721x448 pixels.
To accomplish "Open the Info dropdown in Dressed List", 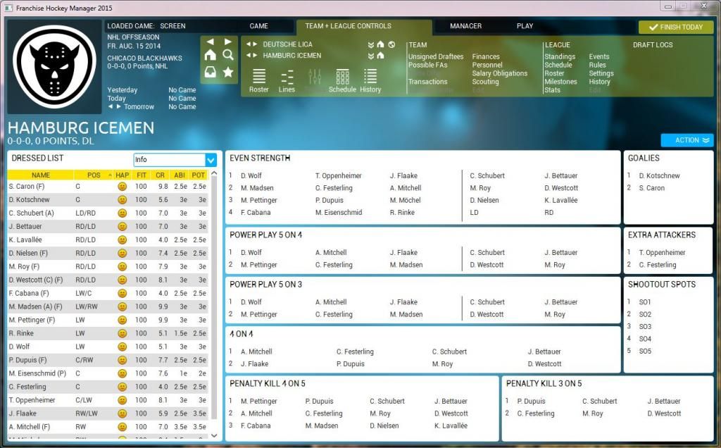I will coord(175,160).
